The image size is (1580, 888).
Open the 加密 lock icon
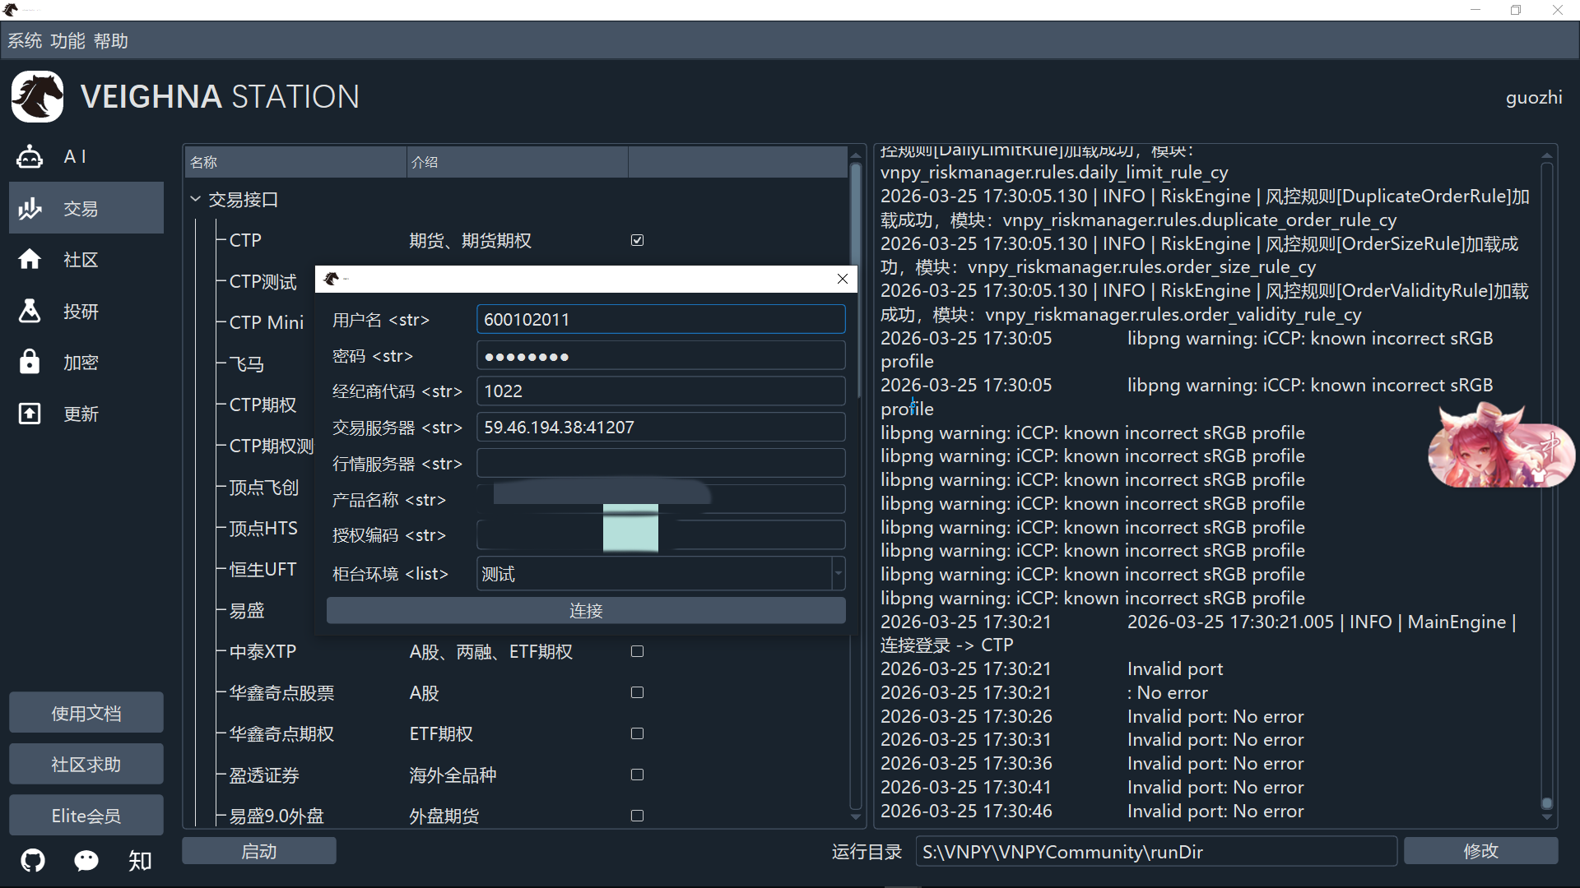[x=30, y=363]
